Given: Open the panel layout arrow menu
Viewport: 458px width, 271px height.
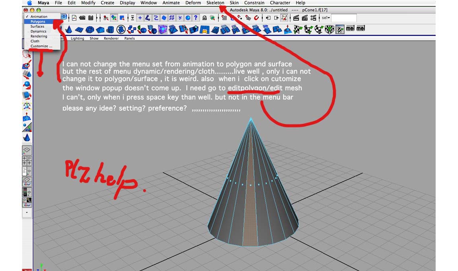Looking at the screenshot, I should pyautogui.click(x=27, y=213).
